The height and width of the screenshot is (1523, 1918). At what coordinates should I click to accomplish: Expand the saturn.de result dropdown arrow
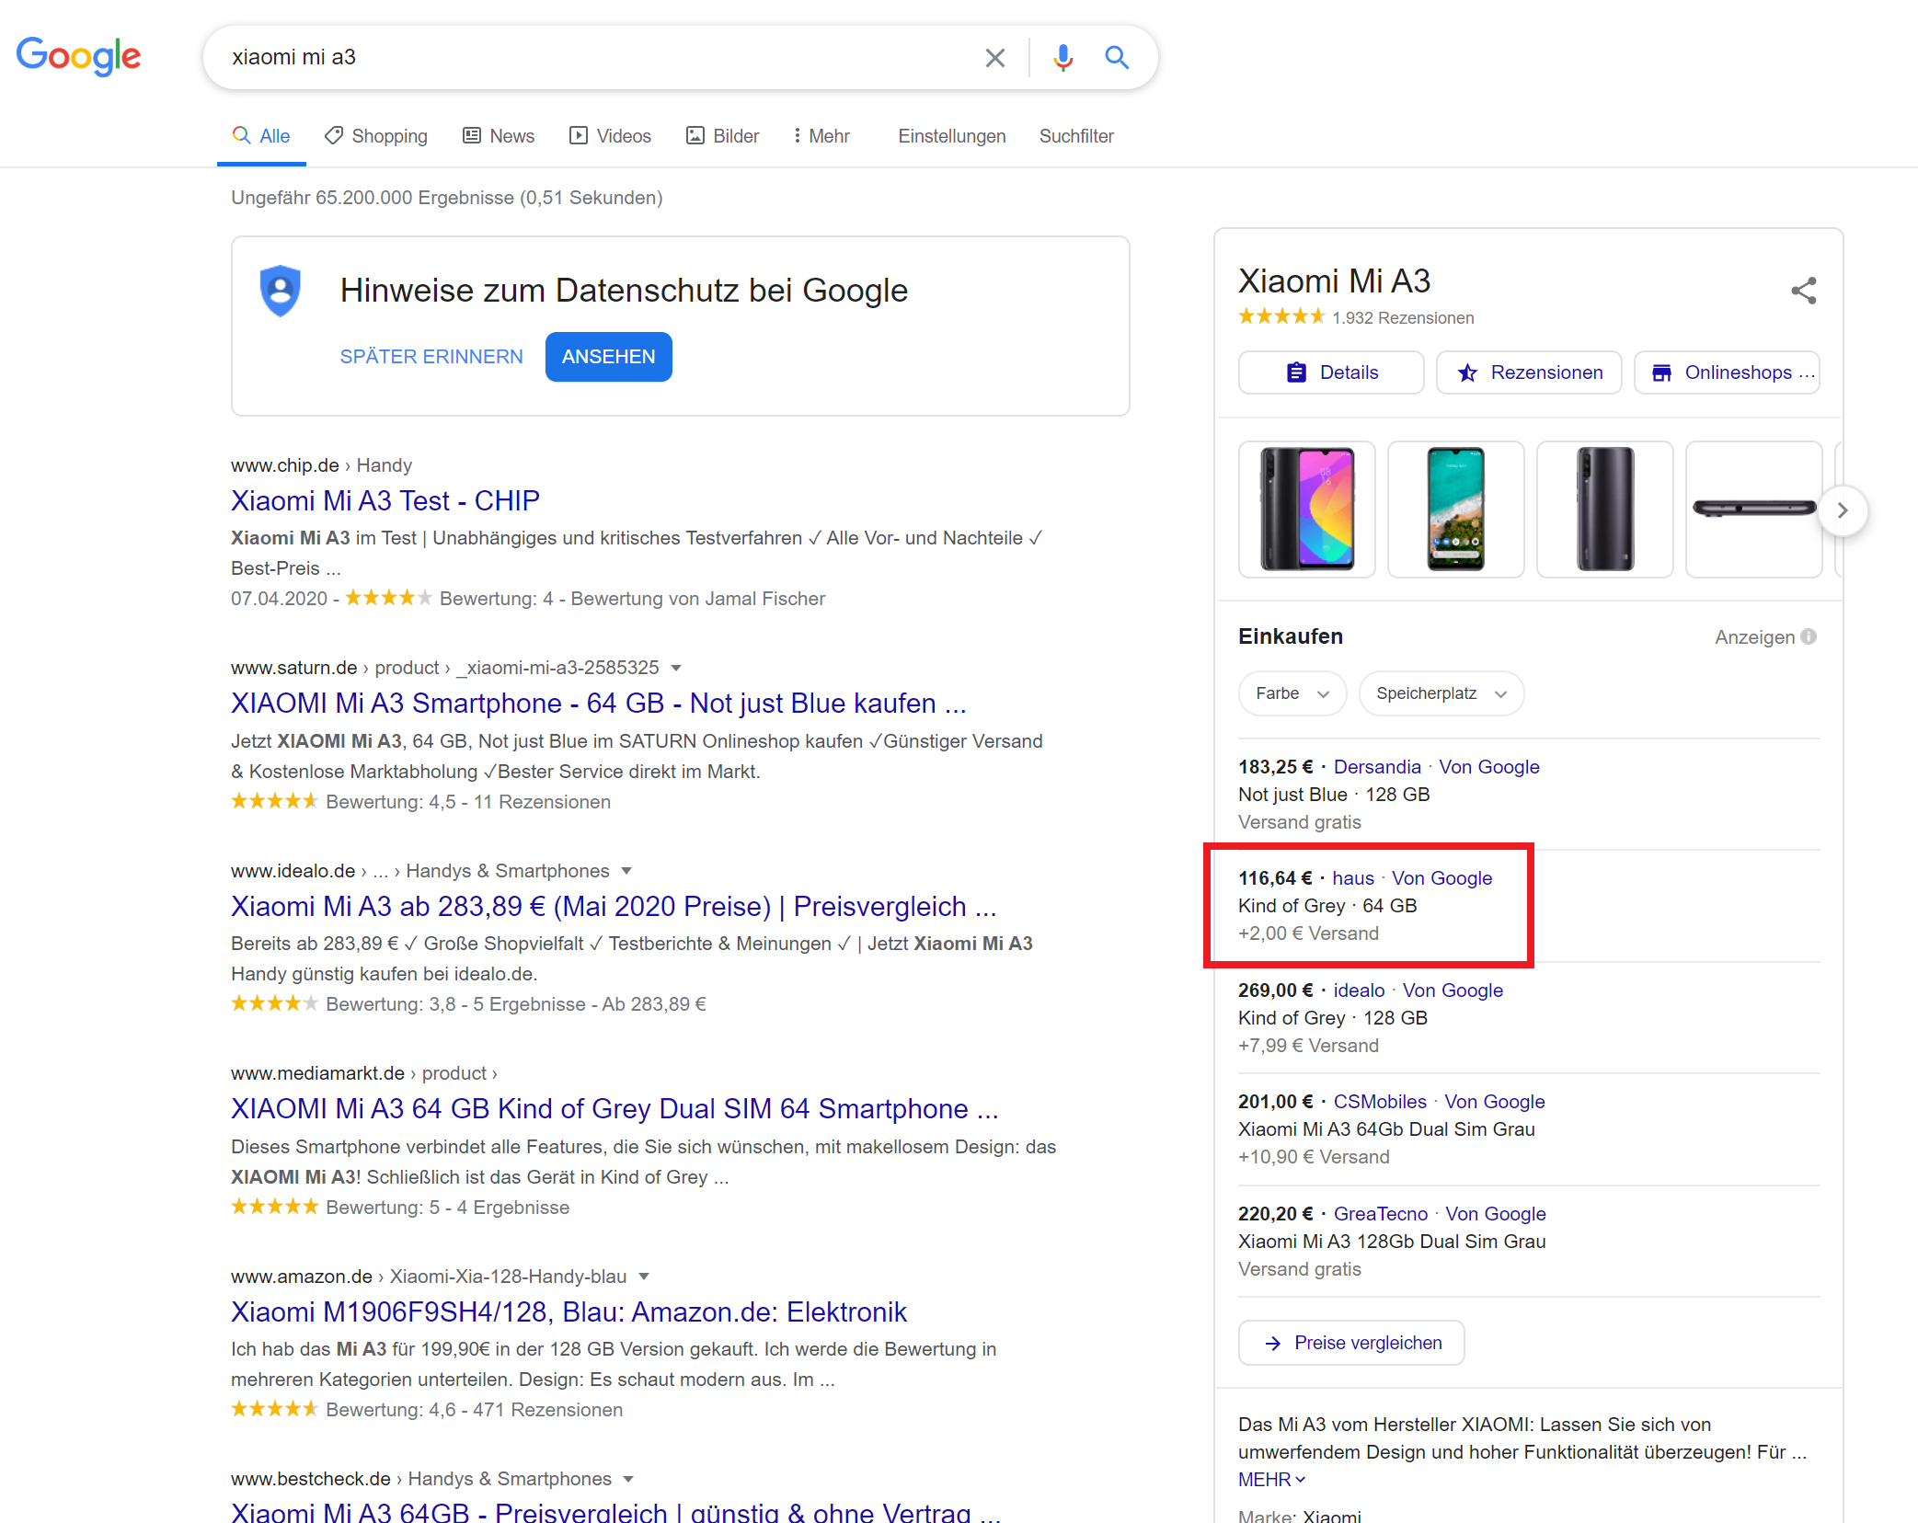[676, 668]
